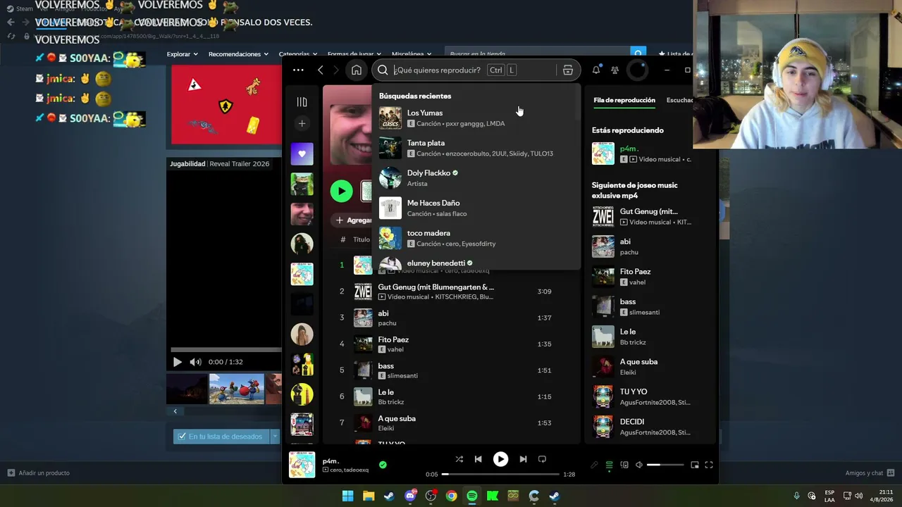Click the saved green check for p4m.
This screenshot has width=902, height=507.
pyautogui.click(x=383, y=465)
